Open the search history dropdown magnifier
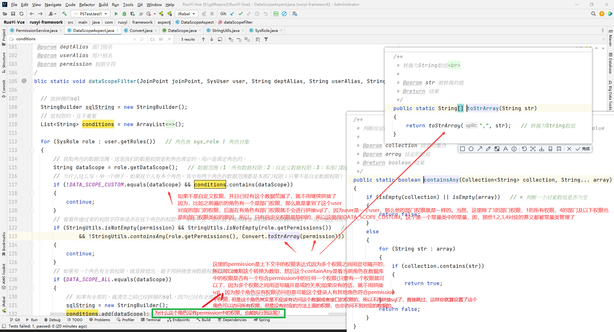Image resolution: width=614 pixels, height=332 pixels. tap(12, 39)
